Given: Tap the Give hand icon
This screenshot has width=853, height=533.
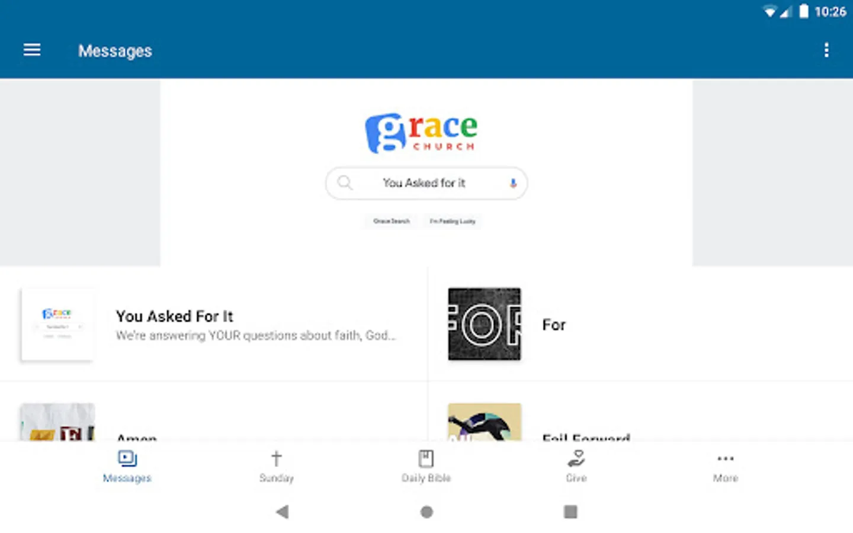Looking at the screenshot, I should pyautogui.click(x=576, y=458).
